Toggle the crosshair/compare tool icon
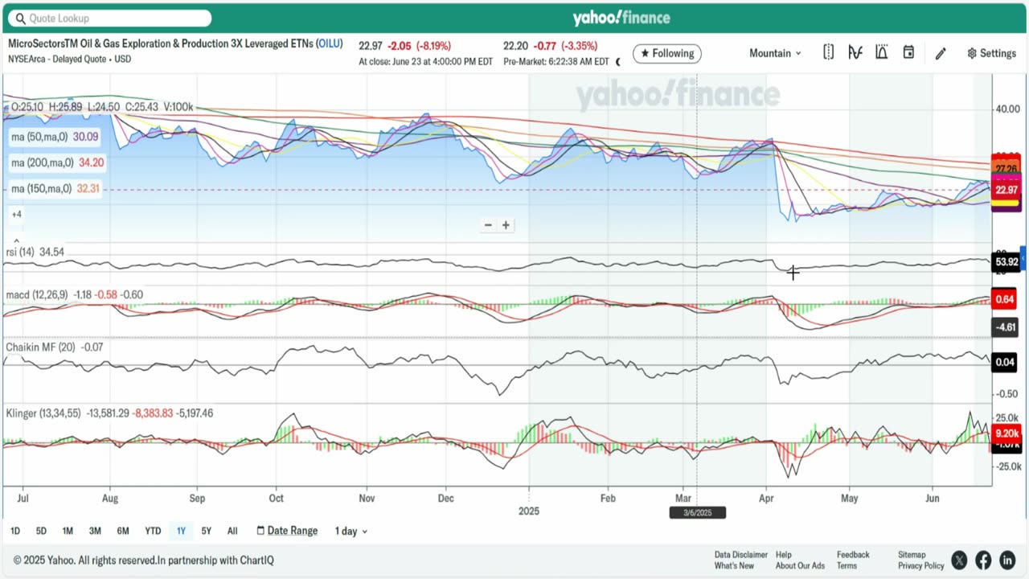 (828, 53)
